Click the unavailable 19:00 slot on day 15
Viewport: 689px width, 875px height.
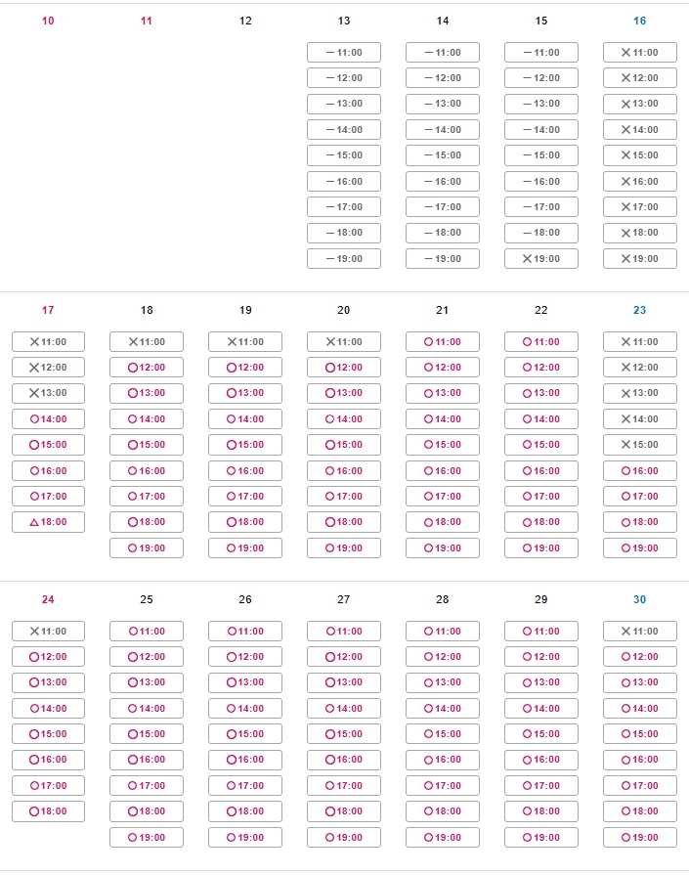[541, 259]
